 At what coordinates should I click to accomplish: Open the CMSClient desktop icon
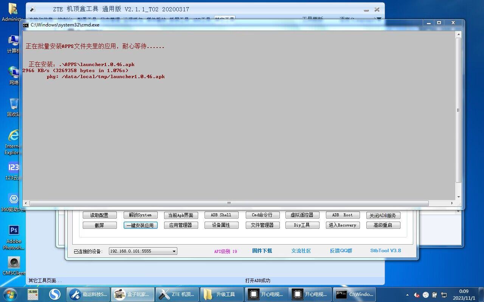pos(14,266)
